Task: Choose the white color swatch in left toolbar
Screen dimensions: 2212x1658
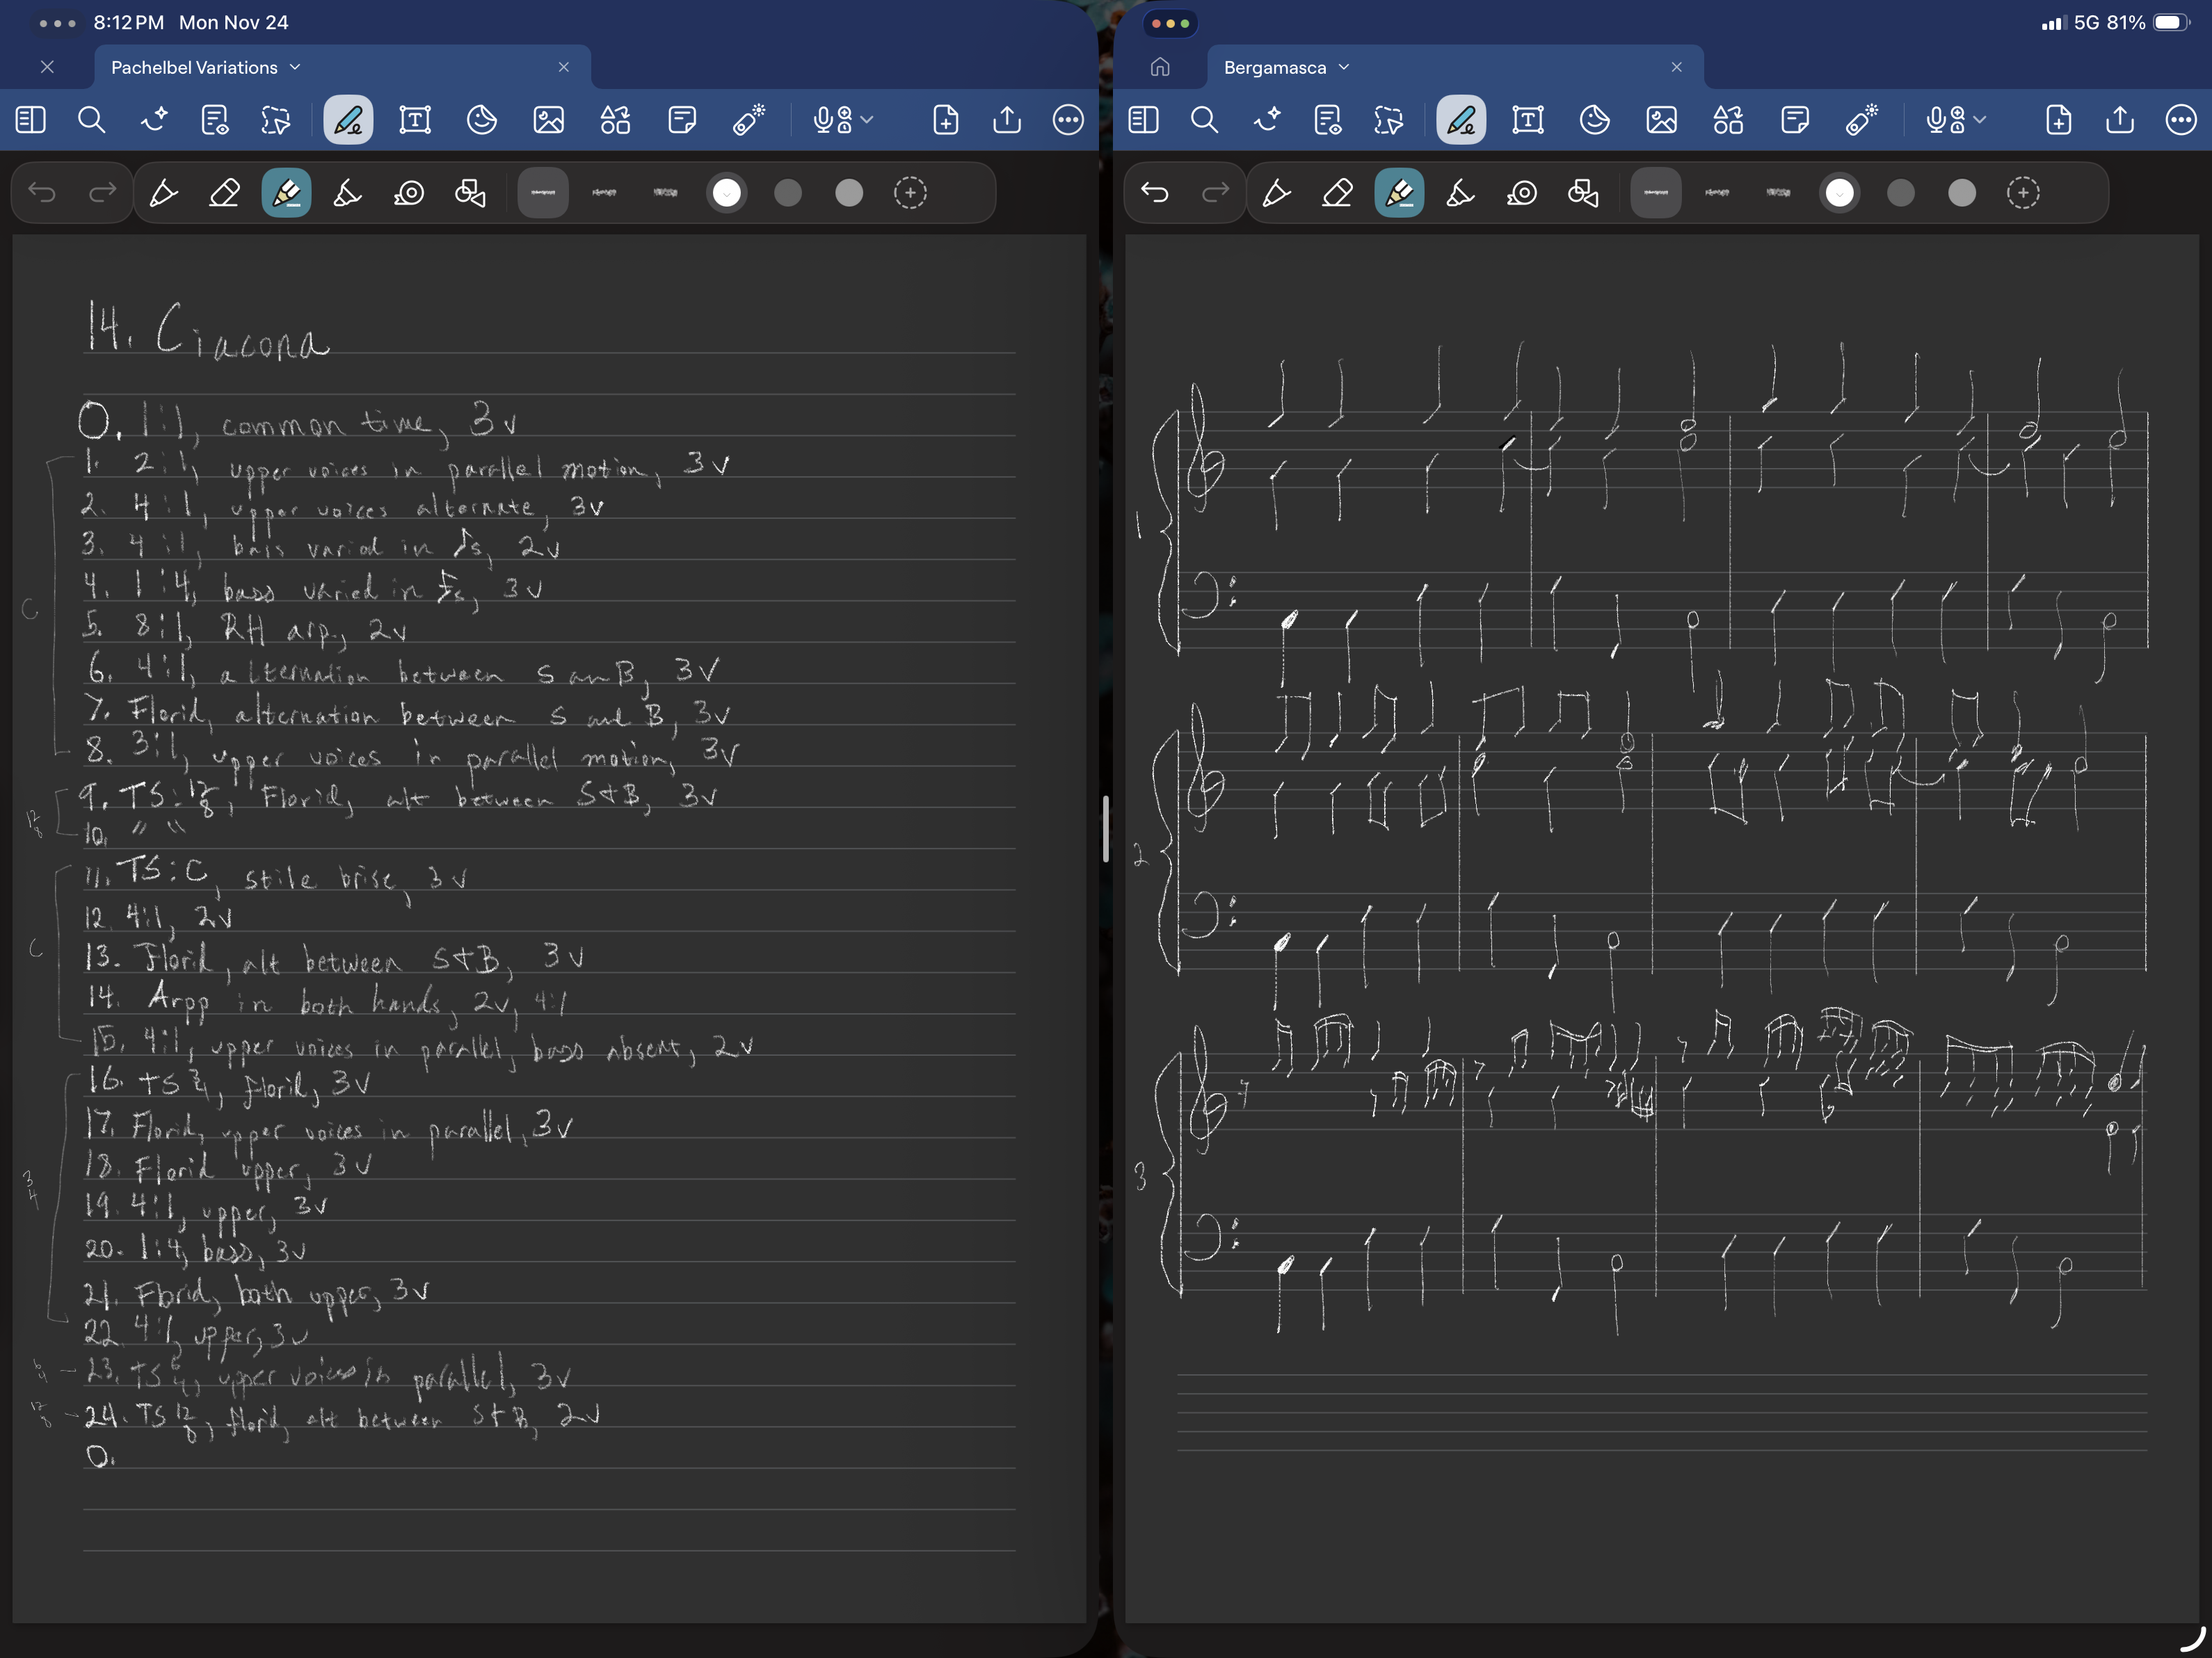Action: tap(727, 193)
